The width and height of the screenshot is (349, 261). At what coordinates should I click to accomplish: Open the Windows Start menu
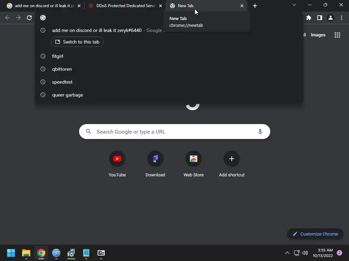coord(11,253)
